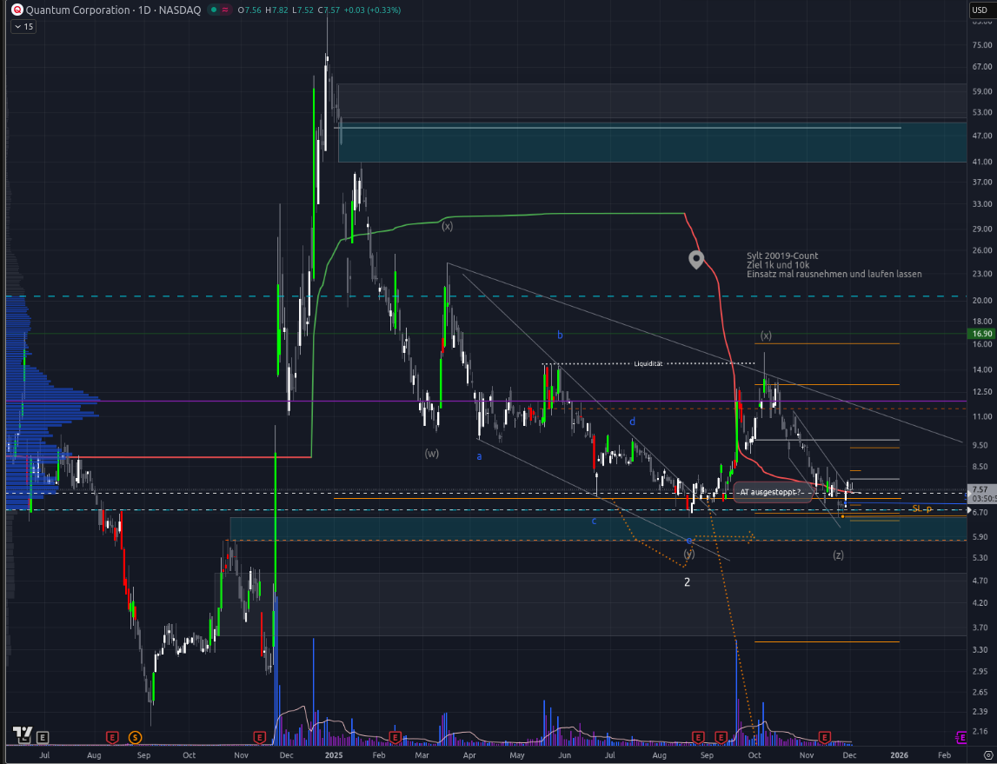997x764 pixels.
Task: Open the earnings marker near August
Action: (112, 737)
